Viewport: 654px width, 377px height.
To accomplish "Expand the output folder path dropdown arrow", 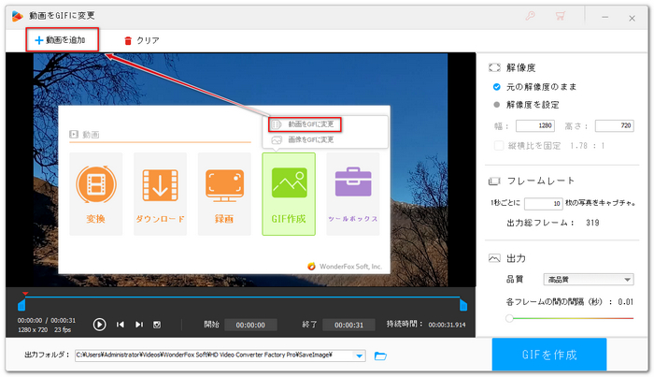I will pyautogui.click(x=359, y=355).
